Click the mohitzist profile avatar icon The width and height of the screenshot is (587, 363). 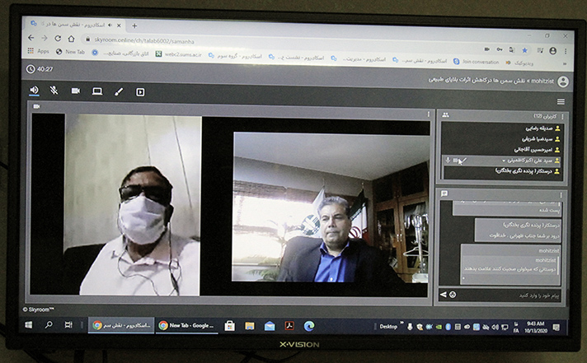click(x=562, y=81)
